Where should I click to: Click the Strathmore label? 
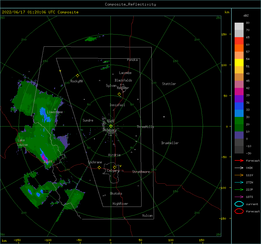click(x=141, y=172)
